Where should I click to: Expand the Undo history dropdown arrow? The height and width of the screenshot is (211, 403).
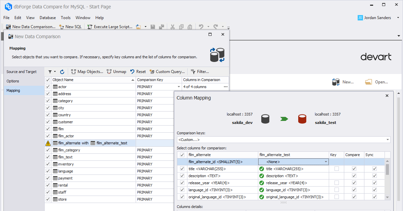tap(208, 27)
